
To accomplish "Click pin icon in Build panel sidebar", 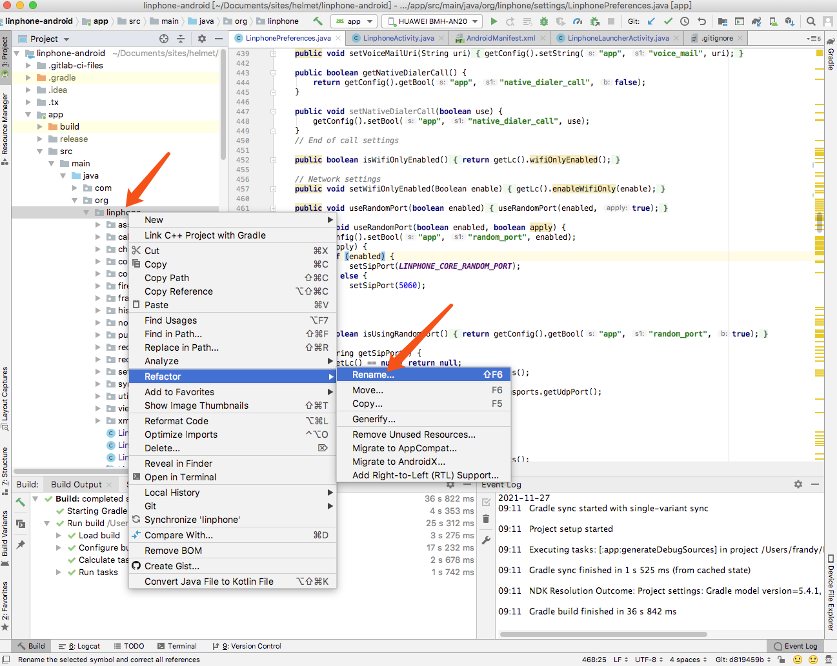I will pyautogui.click(x=21, y=545).
